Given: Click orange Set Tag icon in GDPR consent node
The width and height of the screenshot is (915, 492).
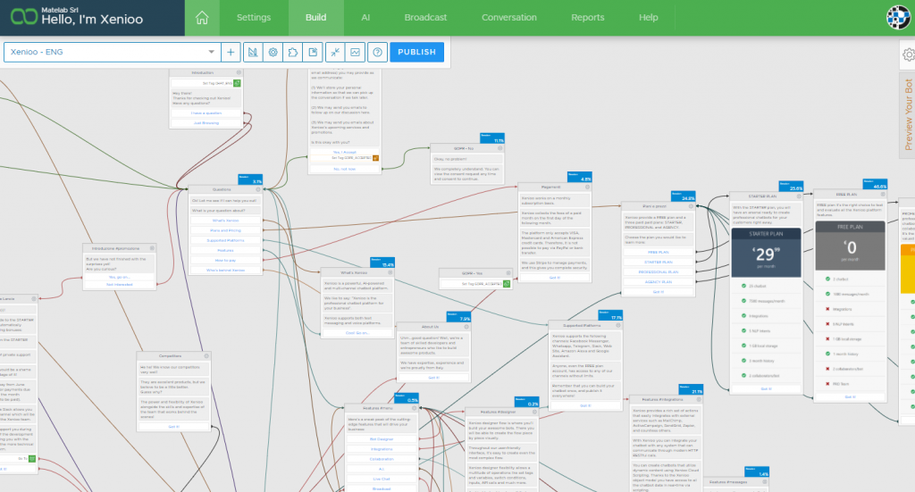Looking at the screenshot, I should [x=376, y=158].
